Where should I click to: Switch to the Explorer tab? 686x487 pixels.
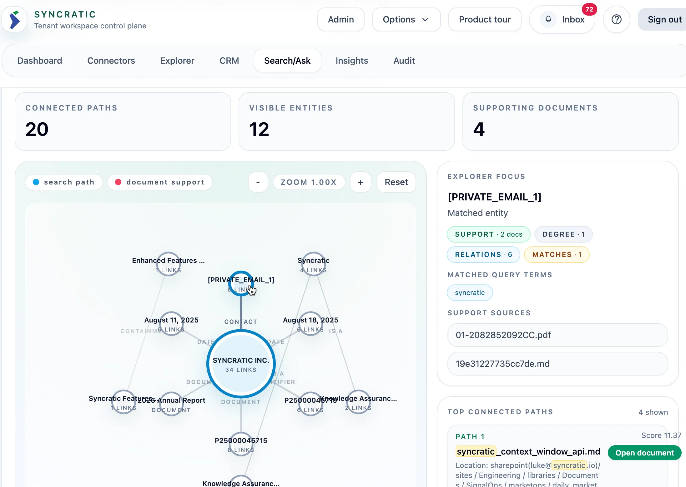(x=177, y=61)
